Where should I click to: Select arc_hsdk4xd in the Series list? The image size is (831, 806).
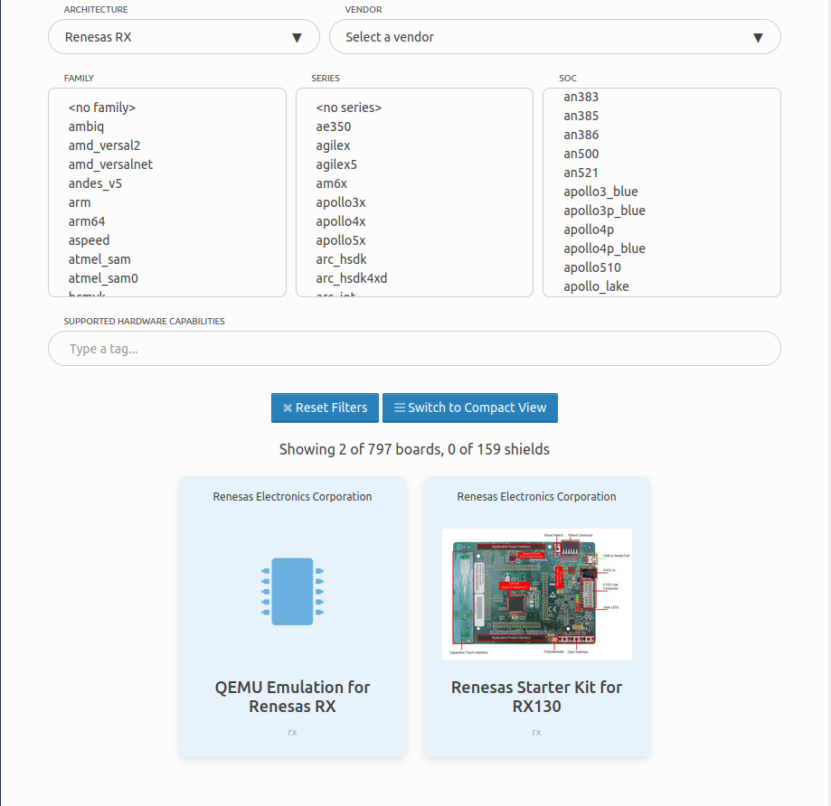352,278
